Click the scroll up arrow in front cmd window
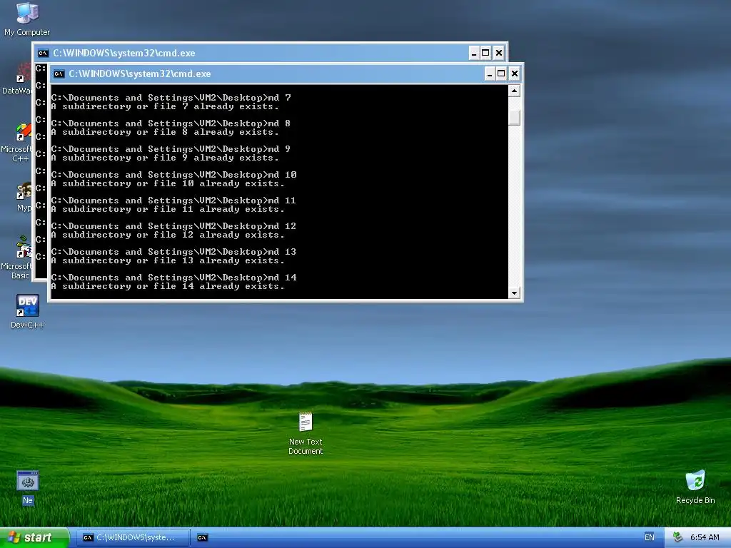The height and width of the screenshot is (548, 731). click(x=514, y=91)
